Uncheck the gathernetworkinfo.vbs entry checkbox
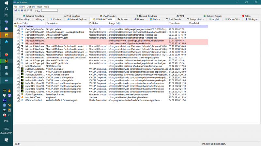Viewport: 261px width, 146px height. pyautogui.click(x=19, y=43)
